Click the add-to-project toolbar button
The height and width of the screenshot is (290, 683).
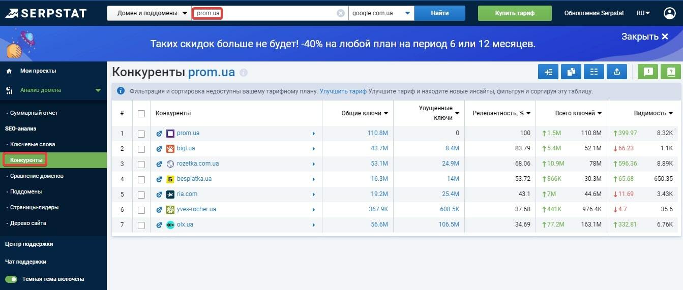pos(548,72)
